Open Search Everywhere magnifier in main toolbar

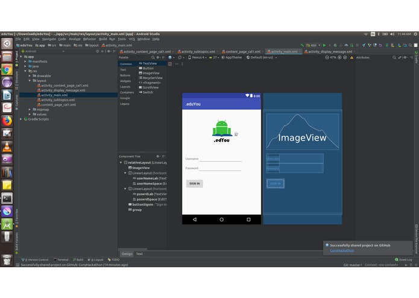(x=410, y=45)
